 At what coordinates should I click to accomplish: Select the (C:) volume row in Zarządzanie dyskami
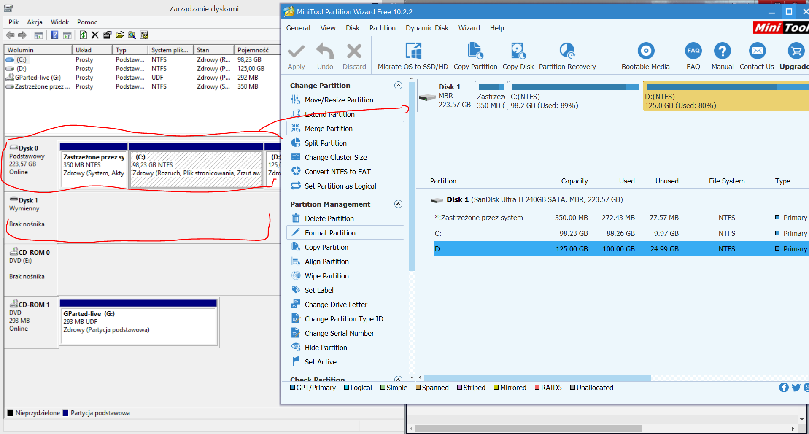143,59
